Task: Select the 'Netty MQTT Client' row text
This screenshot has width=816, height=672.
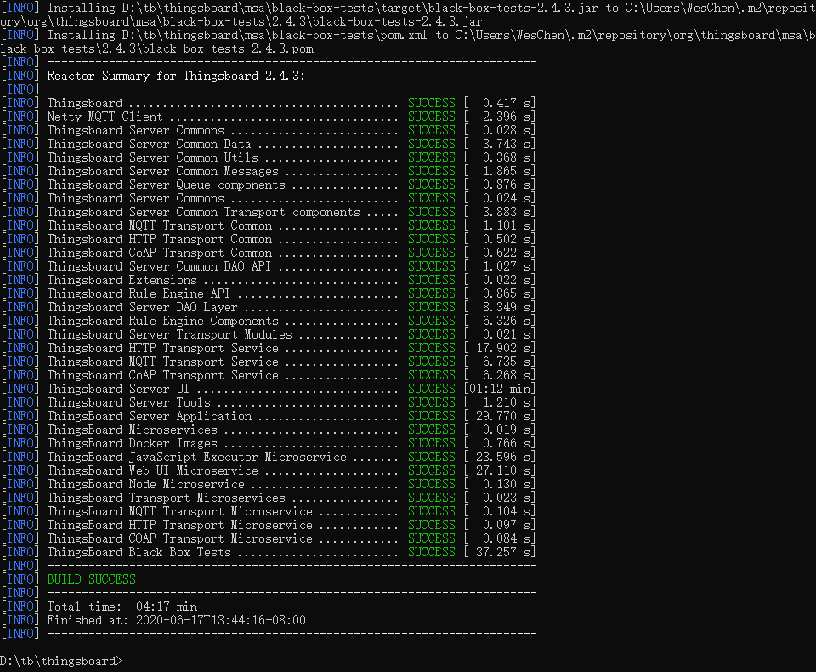Action: (x=105, y=117)
